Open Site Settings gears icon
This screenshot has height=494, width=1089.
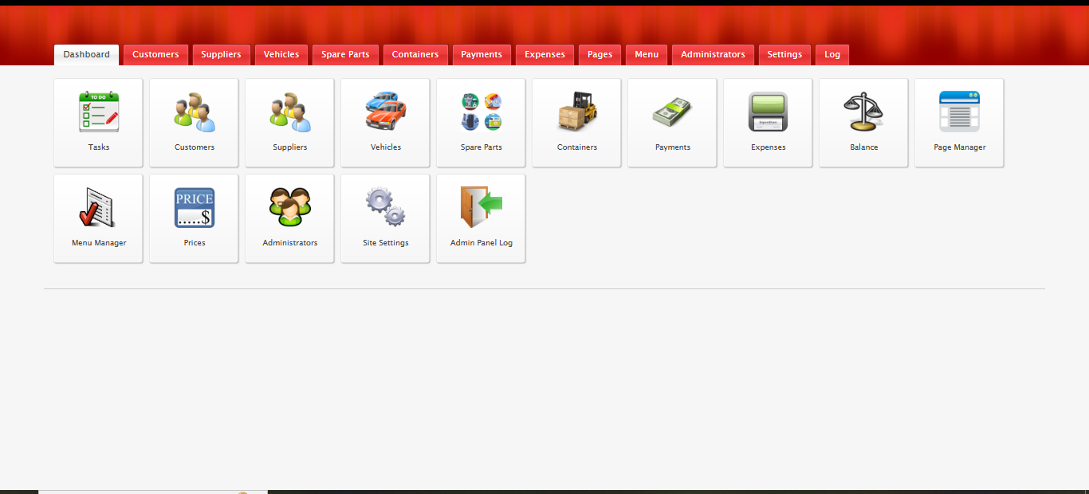click(386, 208)
